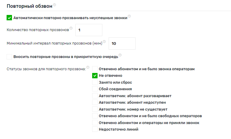Show hint for minimum redial interval
231x139 pixels.
point(104,42)
